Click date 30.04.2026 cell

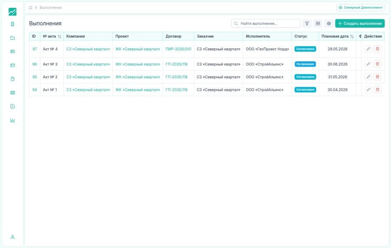338,90
